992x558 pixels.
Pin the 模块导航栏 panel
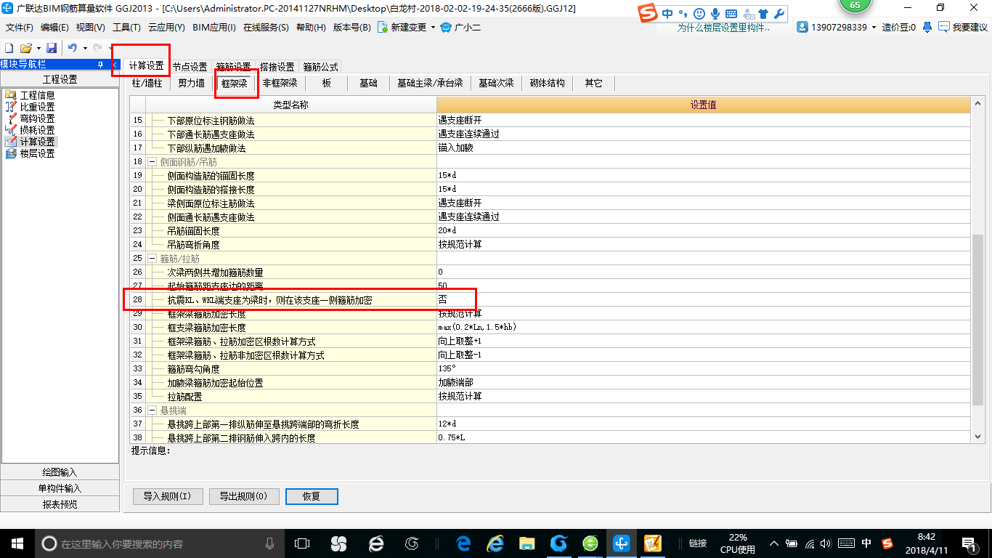coord(100,65)
